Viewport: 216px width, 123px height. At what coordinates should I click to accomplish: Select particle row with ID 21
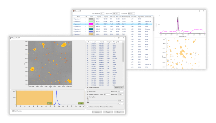click(x=104, y=85)
